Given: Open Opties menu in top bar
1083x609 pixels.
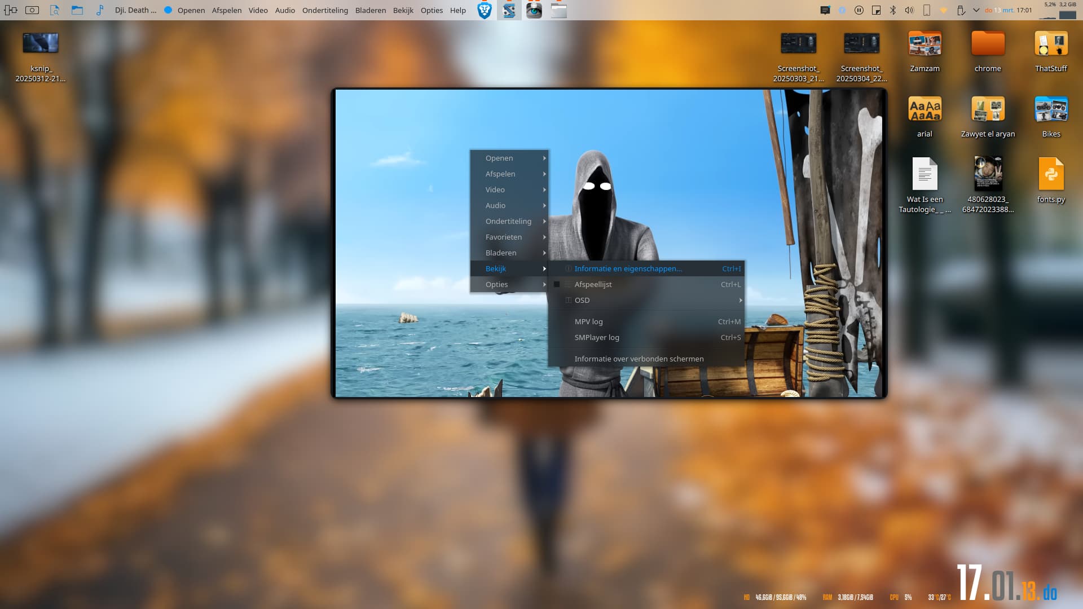Looking at the screenshot, I should [432, 10].
